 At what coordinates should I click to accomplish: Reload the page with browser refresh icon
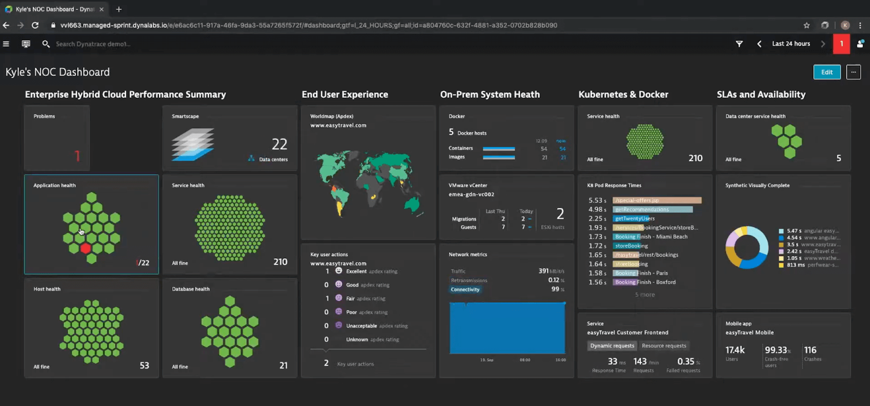tap(35, 25)
